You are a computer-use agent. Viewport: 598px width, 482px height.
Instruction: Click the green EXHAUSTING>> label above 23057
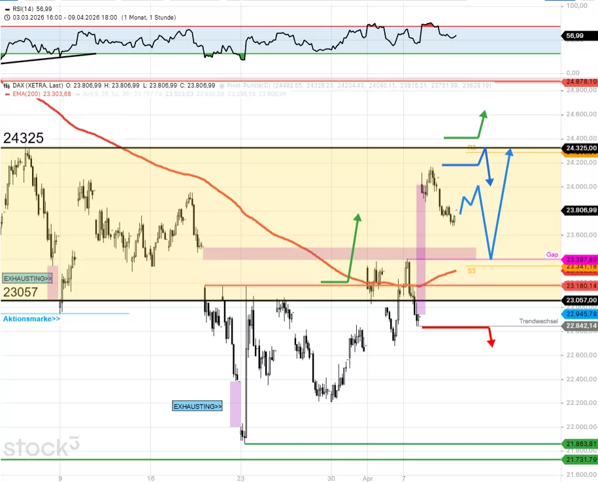[x=27, y=278]
